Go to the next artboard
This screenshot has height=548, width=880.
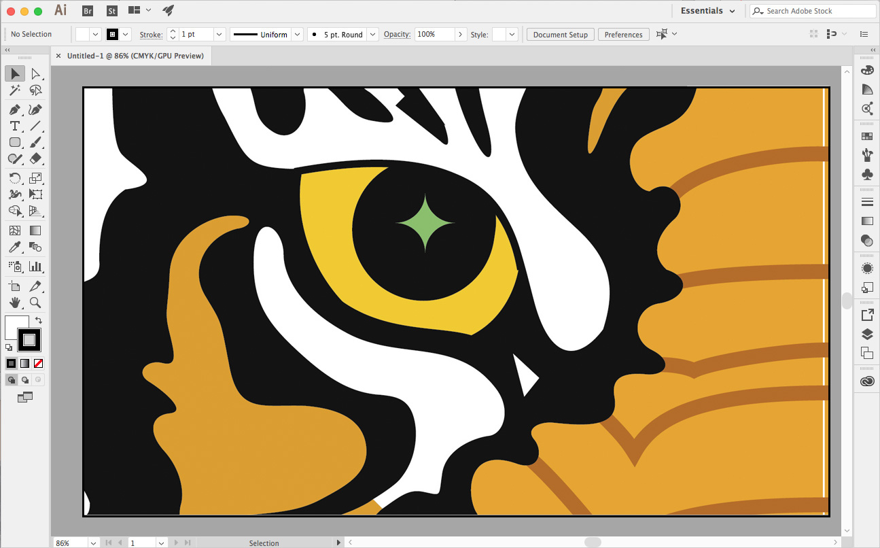click(x=175, y=543)
